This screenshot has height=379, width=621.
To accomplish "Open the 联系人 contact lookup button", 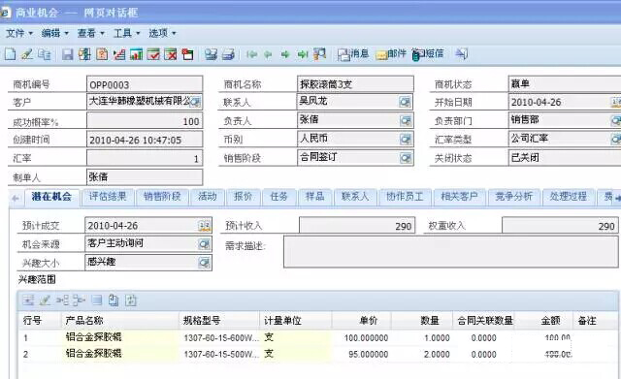I will coord(405,102).
